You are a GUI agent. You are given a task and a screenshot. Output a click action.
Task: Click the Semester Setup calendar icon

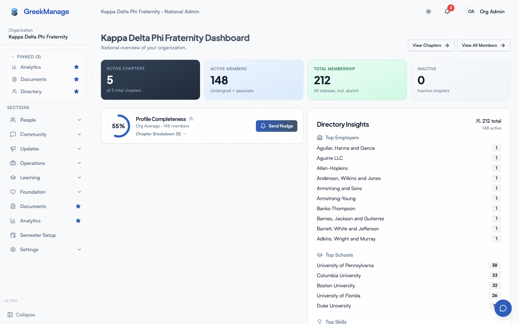(x=13, y=235)
